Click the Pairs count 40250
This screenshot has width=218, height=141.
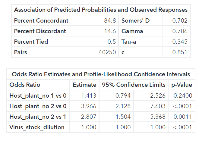tap(108, 52)
